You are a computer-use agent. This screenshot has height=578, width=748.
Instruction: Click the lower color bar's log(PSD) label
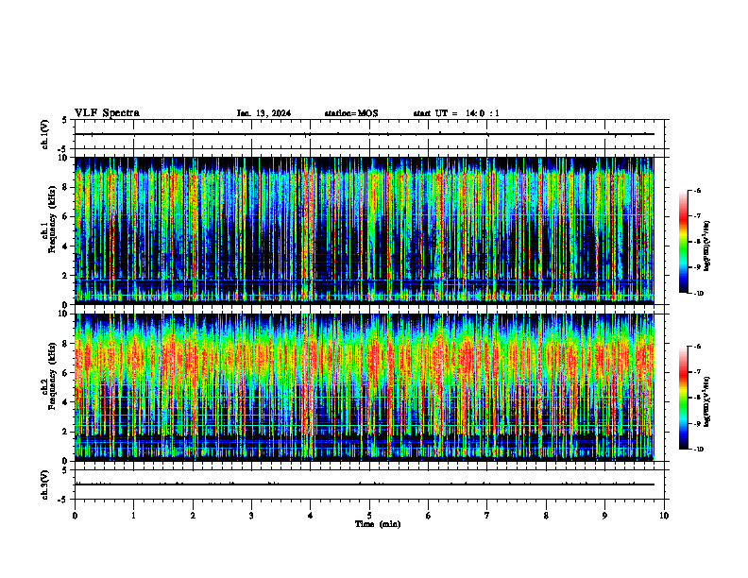(x=707, y=401)
